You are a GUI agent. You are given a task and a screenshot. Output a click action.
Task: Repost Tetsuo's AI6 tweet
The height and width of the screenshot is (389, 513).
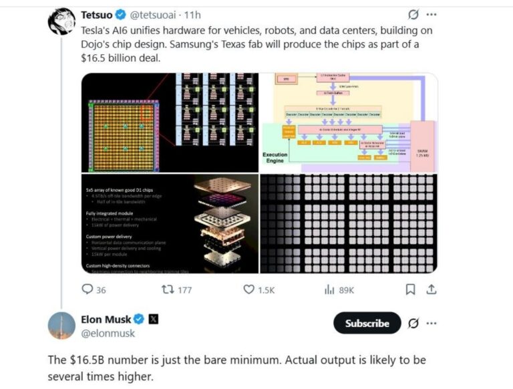point(168,289)
